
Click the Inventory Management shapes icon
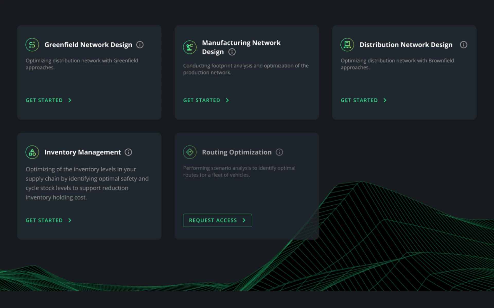click(x=32, y=152)
